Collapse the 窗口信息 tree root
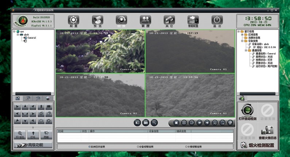 click(239, 31)
